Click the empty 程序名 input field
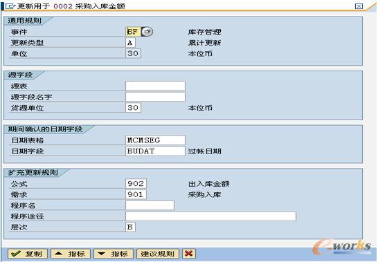Viewport: 378px width, 262px height. click(150, 205)
